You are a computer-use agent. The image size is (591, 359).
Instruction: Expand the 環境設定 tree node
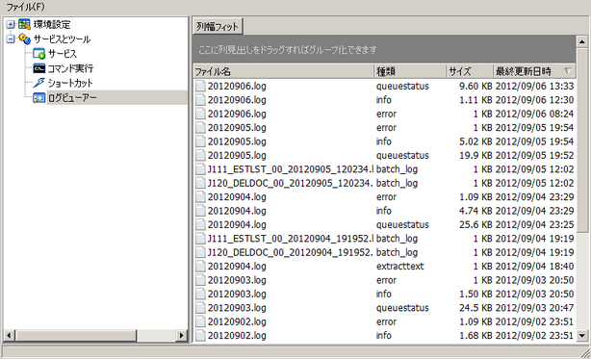[11, 25]
